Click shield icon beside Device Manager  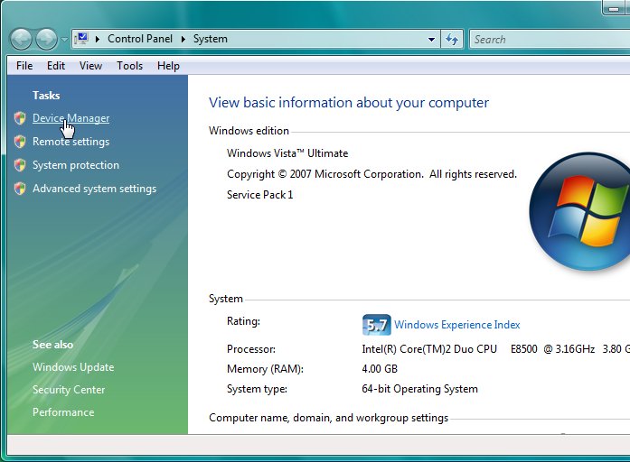pos(20,118)
